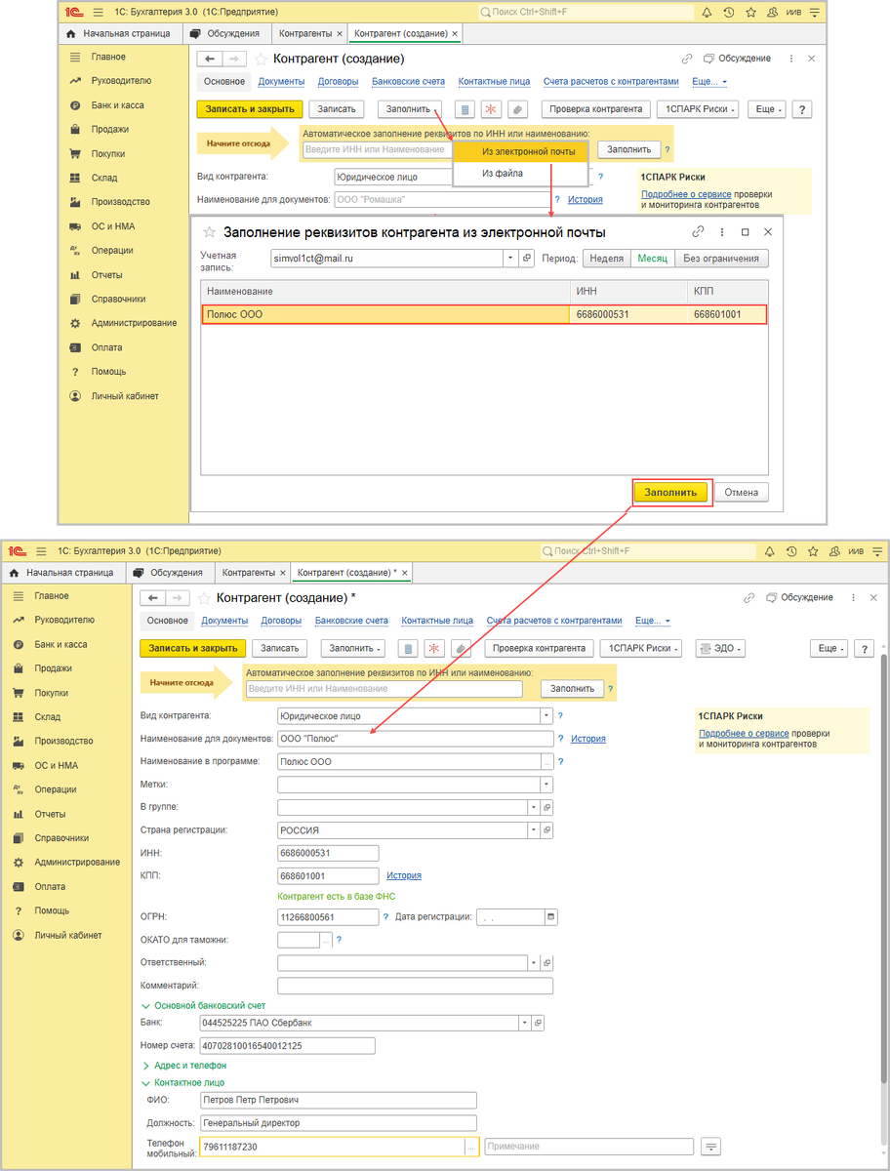The image size is (890, 1171).
Task: Click ФИО field Петров Петр Петрович
Action: tap(338, 1101)
